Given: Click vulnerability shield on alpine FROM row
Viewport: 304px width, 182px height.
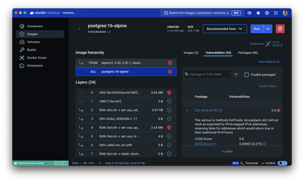Looking at the screenshot, I should (170, 63).
